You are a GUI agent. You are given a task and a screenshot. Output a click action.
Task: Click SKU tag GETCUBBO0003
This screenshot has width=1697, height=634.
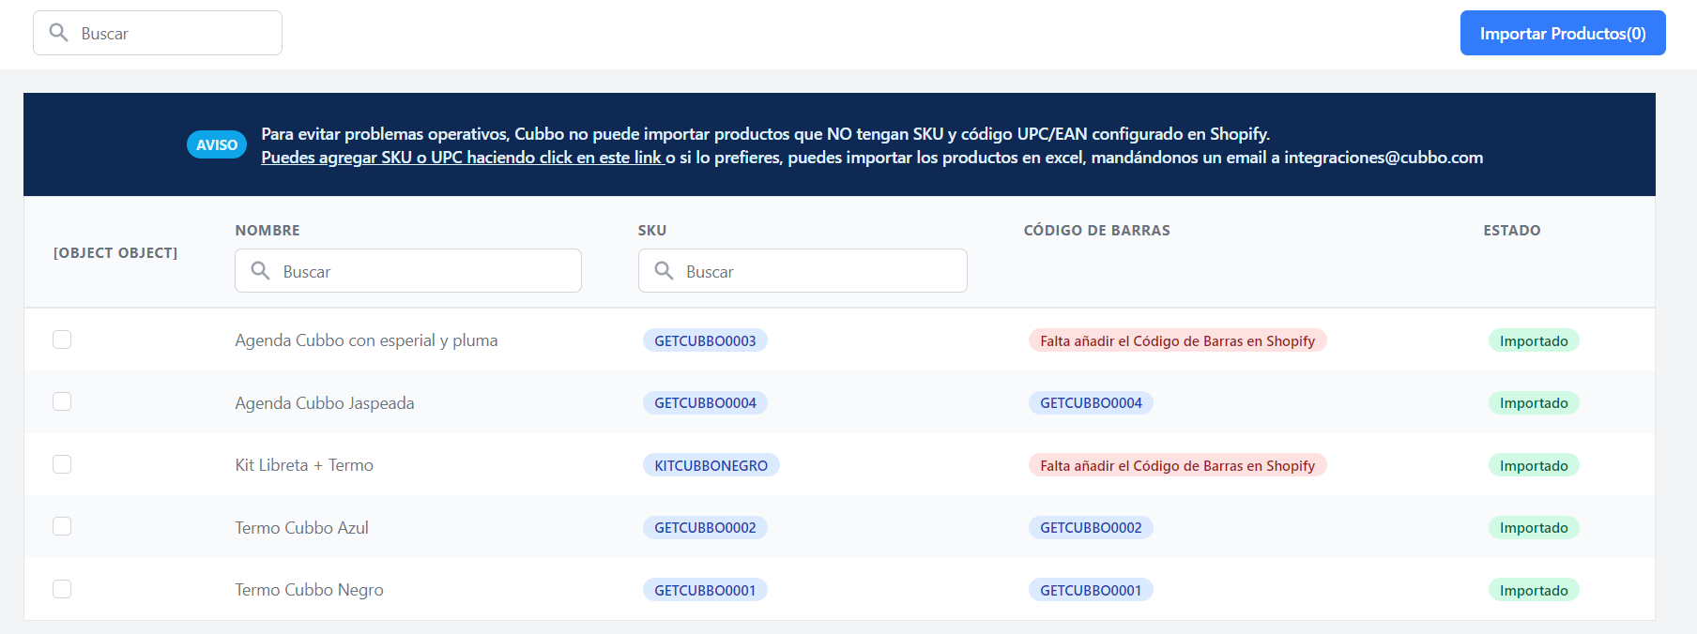point(705,340)
